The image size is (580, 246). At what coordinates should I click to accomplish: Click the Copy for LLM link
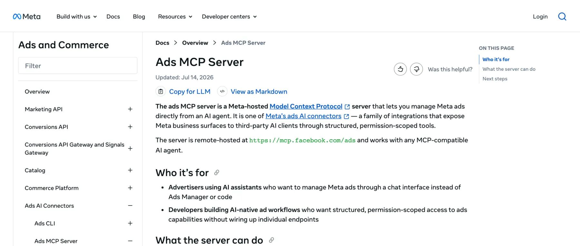(189, 92)
